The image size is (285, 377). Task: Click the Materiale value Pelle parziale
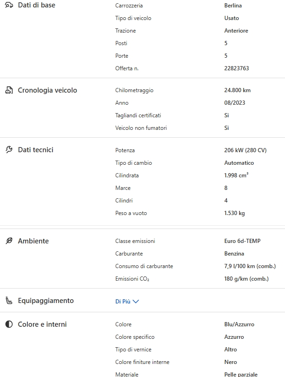pyautogui.click(x=240, y=374)
